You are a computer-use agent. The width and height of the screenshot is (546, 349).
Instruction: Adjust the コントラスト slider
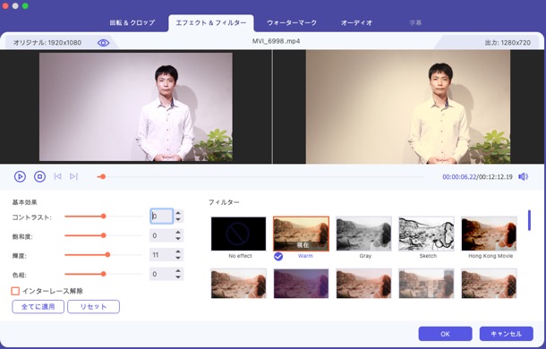[x=104, y=217]
